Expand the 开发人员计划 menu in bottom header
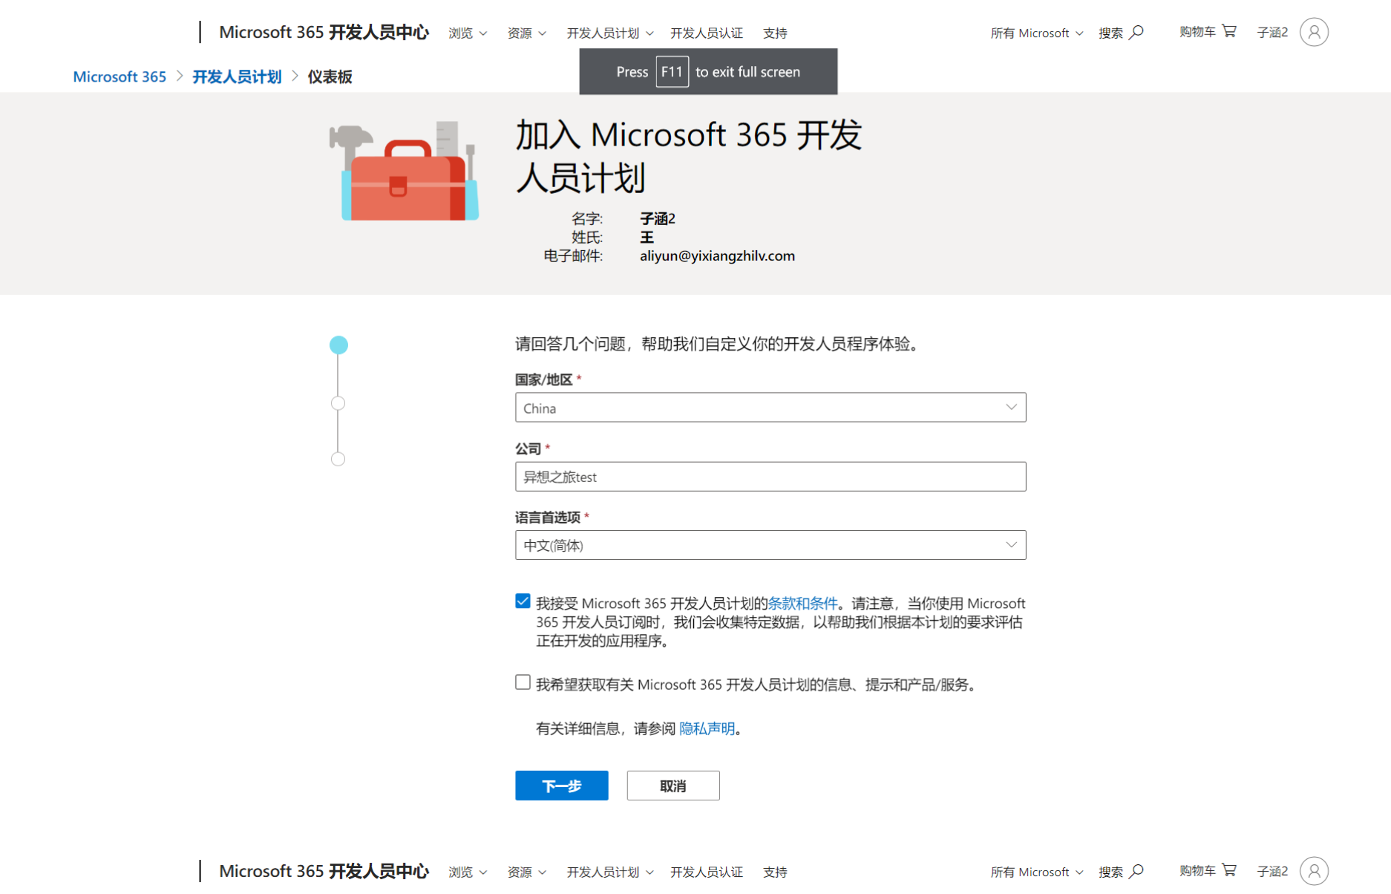The height and width of the screenshot is (894, 1391). coord(610,872)
